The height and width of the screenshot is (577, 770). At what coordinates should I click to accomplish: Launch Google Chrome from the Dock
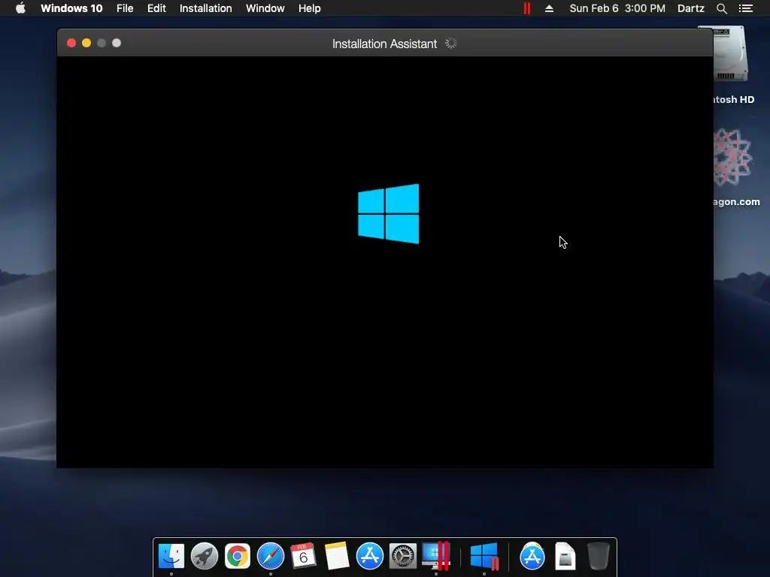coord(237,556)
